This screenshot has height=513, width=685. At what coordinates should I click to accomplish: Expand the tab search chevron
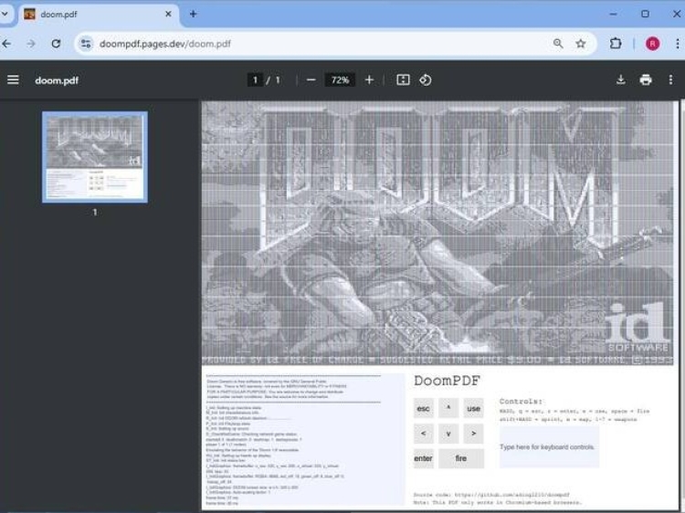coord(5,15)
